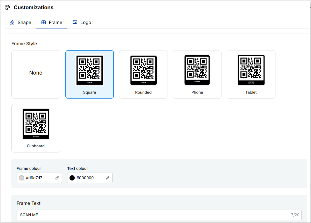
Task: Choose the Rounded frame style
Action: pos(143,74)
